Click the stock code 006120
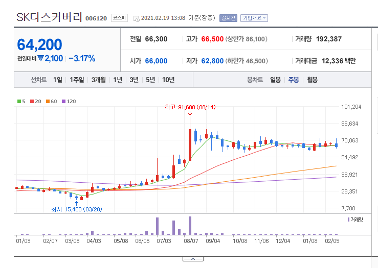The image size is (378, 268). [x=96, y=18]
